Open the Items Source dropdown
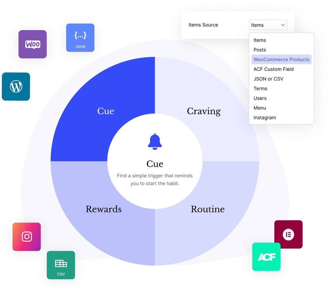Screen dimensions: 333x293 [x=268, y=25]
